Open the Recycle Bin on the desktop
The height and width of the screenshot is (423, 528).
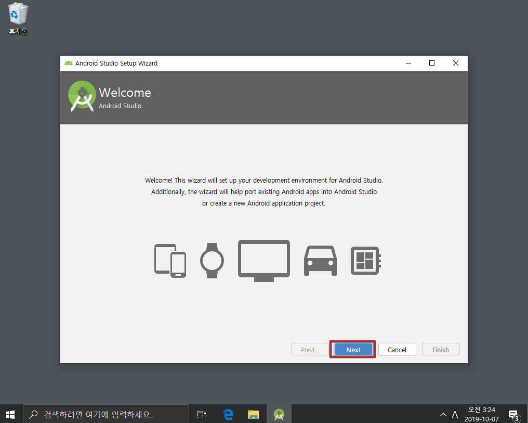coord(18,19)
